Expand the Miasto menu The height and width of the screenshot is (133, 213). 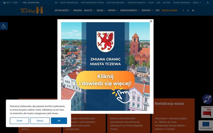89,10
